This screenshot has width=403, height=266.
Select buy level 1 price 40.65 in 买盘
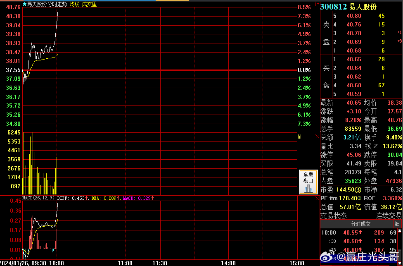click(x=353, y=60)
